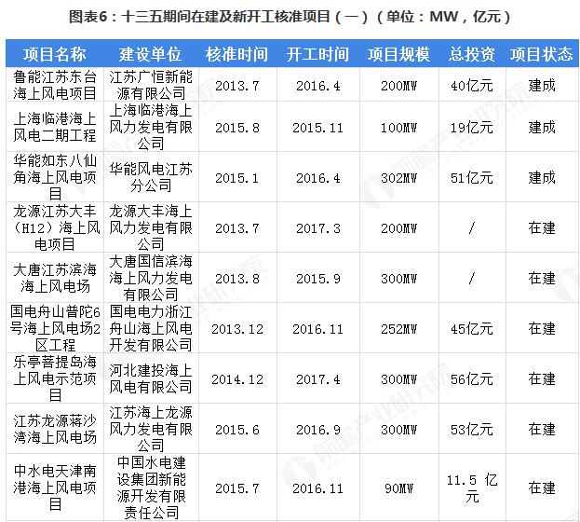
Task: Click the 核准时间 header cell
Action: [x=236, y=53]
